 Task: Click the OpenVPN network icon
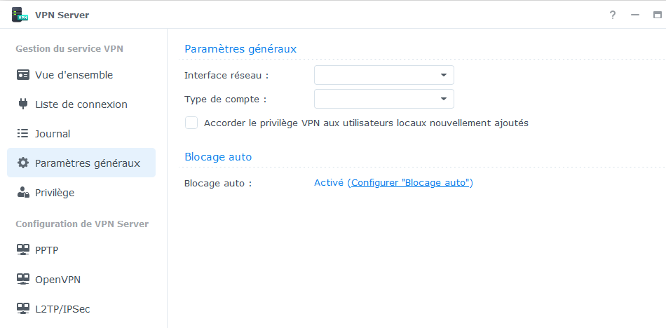pyautogui.click(x=23, y=280)
